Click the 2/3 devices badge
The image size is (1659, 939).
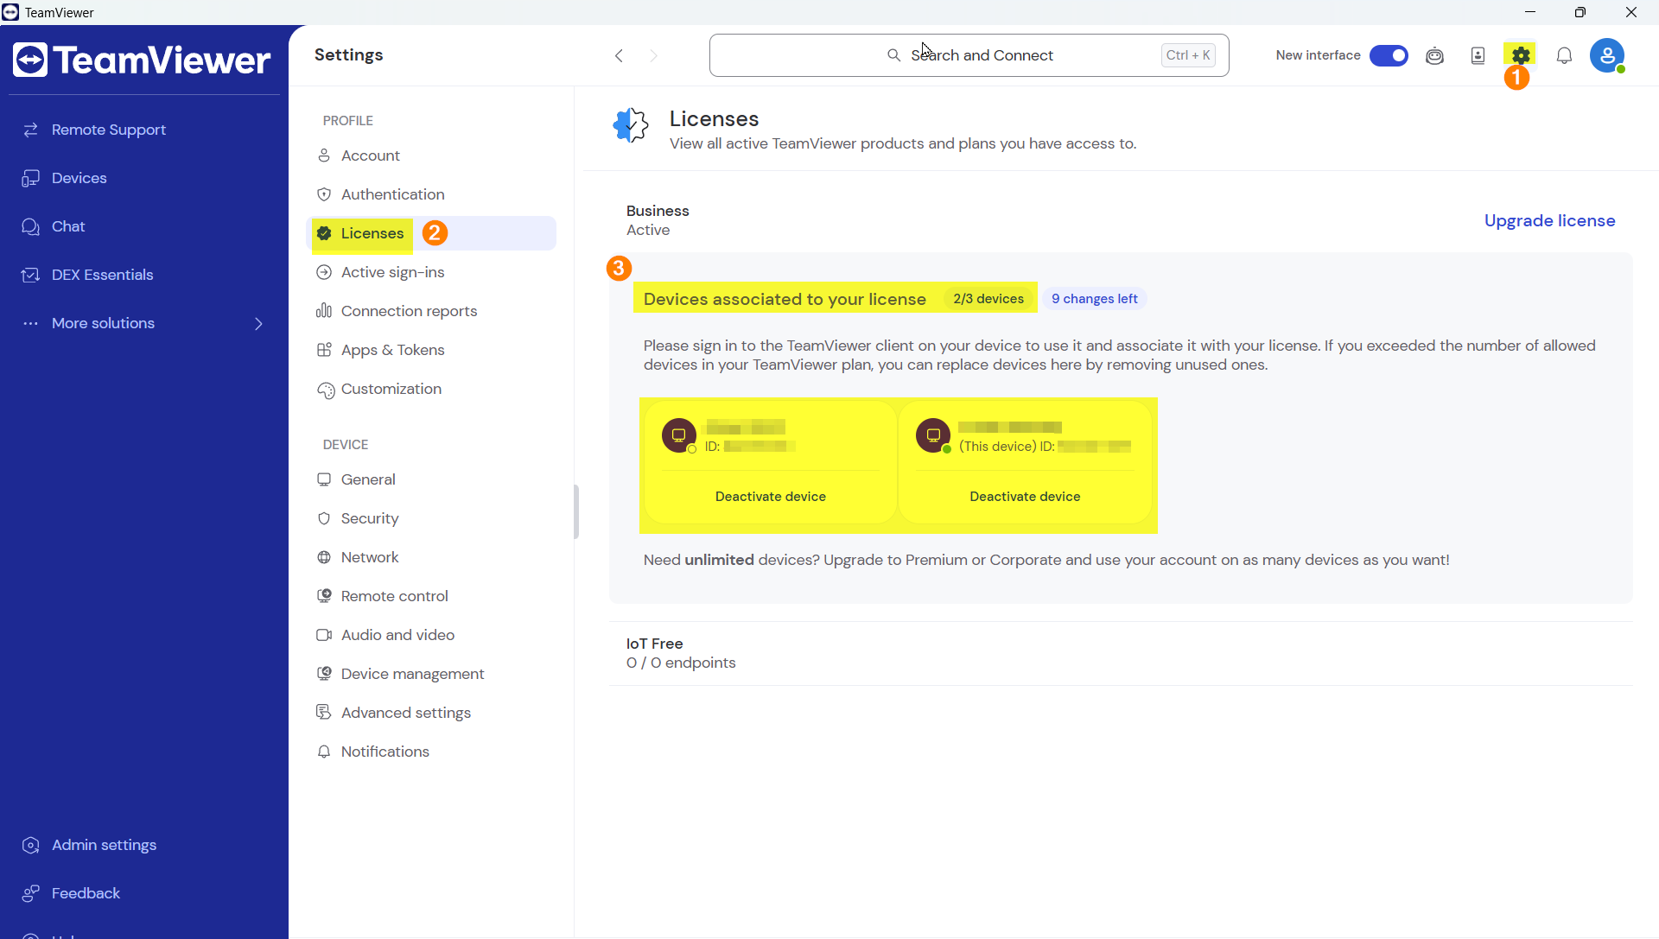(988, 299)
